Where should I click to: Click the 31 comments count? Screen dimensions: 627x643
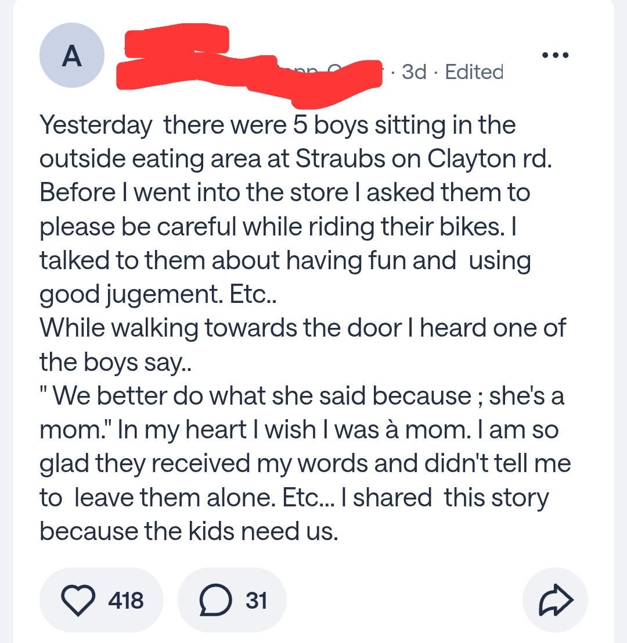[256, 600]
